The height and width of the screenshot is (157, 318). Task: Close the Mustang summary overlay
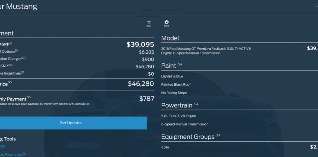coord(317,6)
